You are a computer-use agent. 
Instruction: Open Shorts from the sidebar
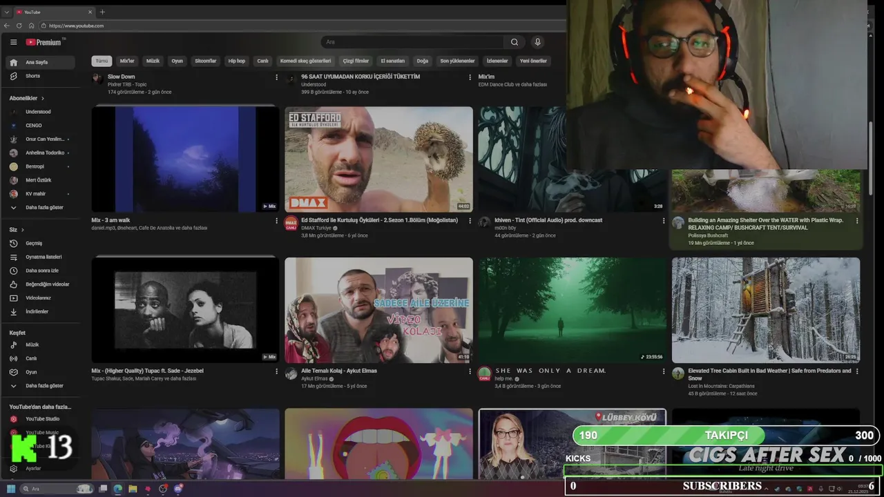pos(39,76)
